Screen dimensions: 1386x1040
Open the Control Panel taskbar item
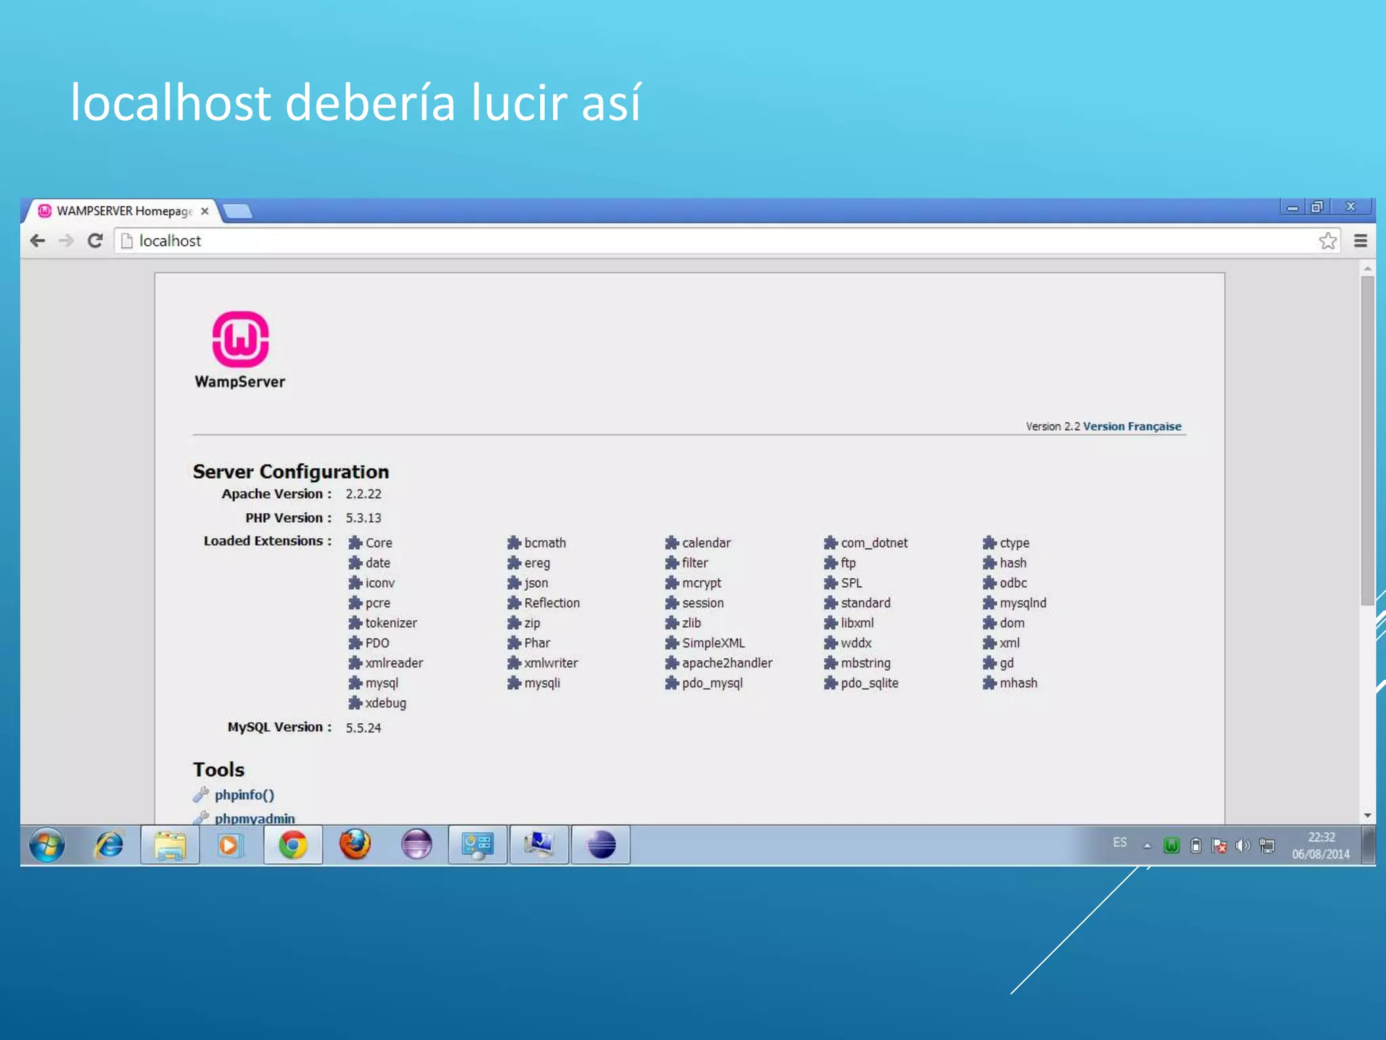pyautogui.click(x=478, y=845)
